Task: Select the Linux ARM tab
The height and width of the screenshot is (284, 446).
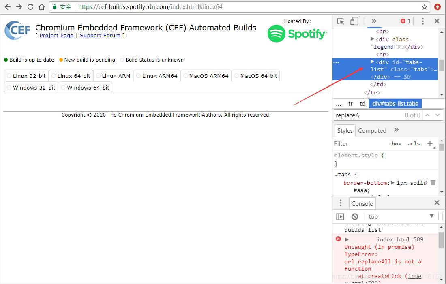Action: [x=113, y=76]
